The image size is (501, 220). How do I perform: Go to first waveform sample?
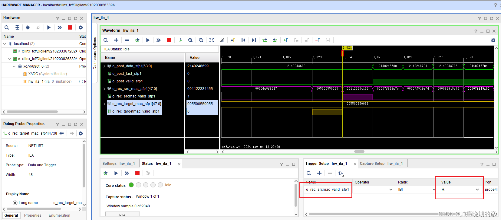tap(243, 40)
